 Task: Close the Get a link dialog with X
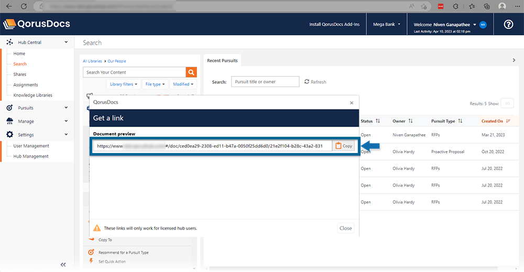[x=352, y=103]
